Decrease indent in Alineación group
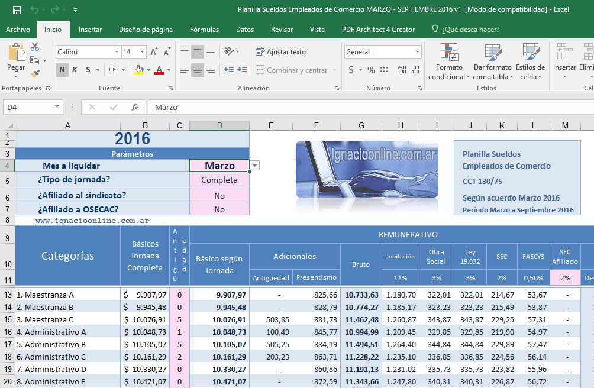594x388 pixels. pyautogui.click(x=229, y=70)
